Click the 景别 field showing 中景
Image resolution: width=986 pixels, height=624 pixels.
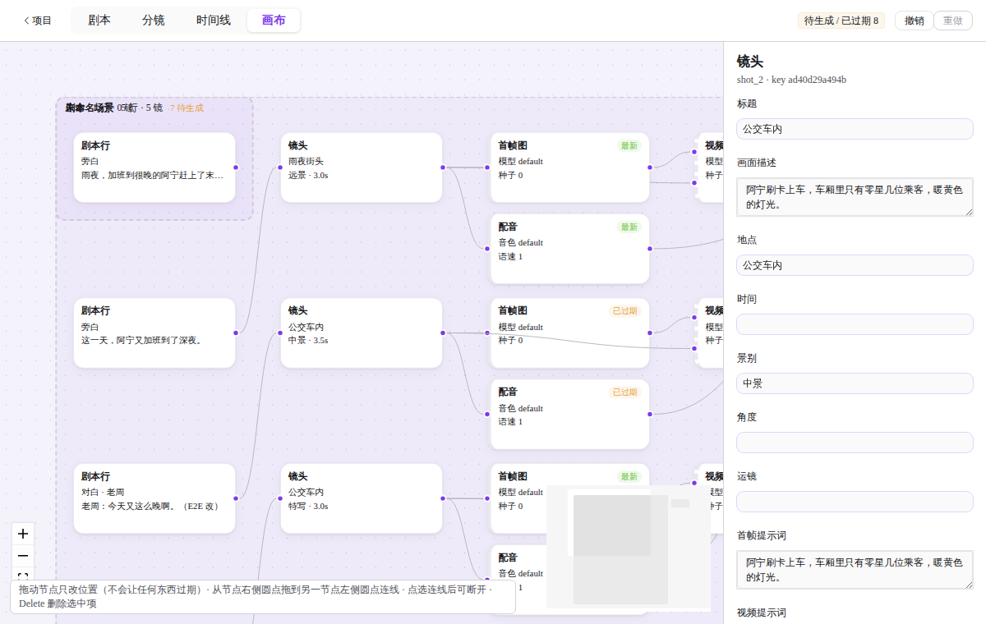(x=855, y=383)
